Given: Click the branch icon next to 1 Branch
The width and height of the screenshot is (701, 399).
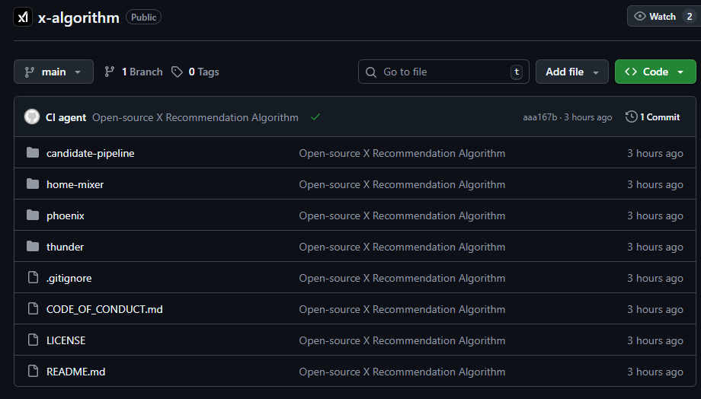Looking at the screenshot, I should [x=109, y=72].
